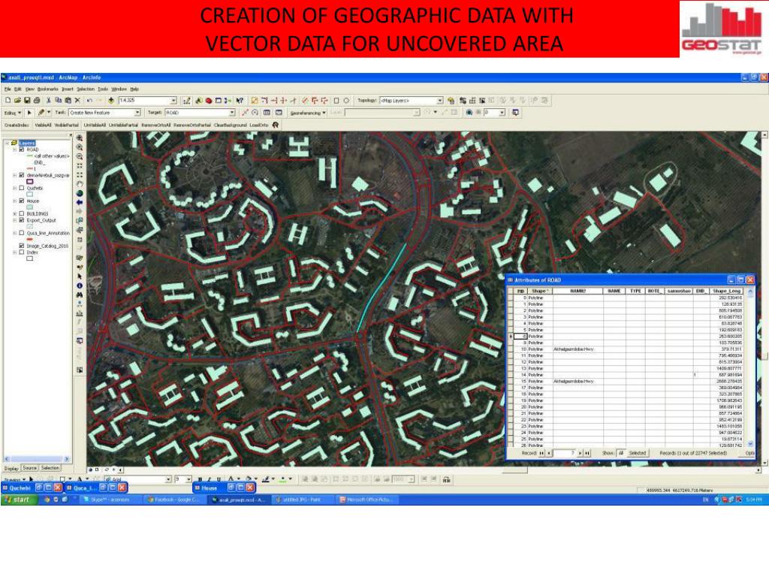The image size is (769, 577).
Task: Click the Full Extent globe icon
Action: pyautogui.click(x=79, y=192)
